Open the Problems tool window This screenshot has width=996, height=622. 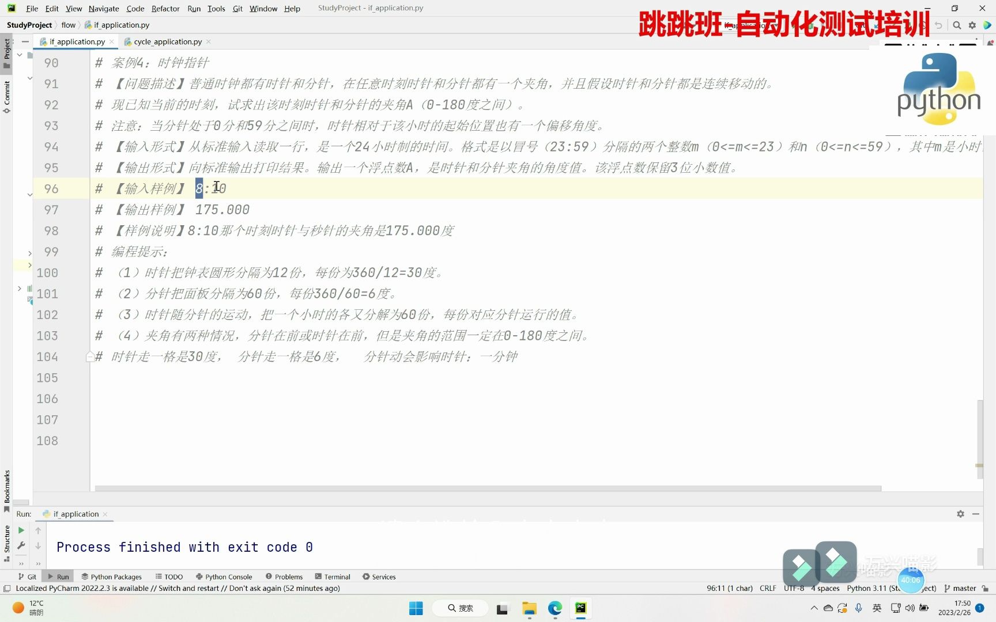coord(284,577)
